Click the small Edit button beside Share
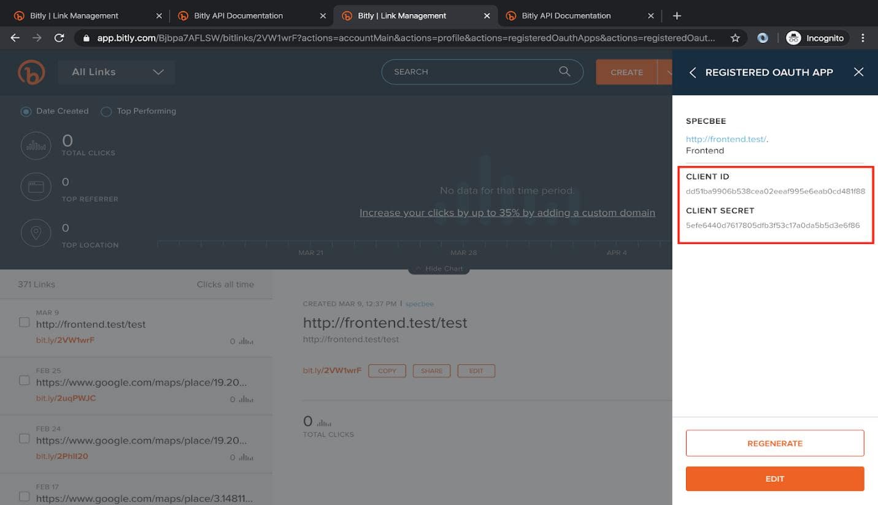This screenshot has height=505, width=878. (476, 371)
